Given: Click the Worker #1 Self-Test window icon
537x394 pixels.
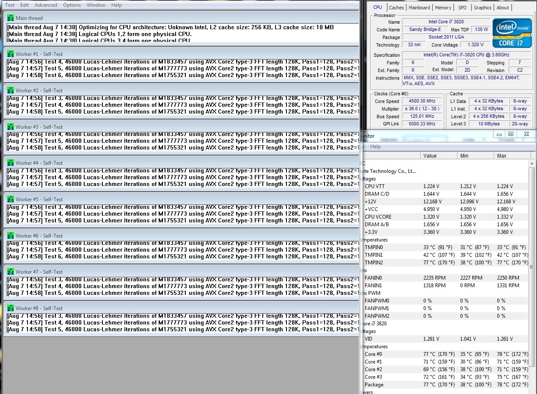Looking at the screenshot, I should point(11,54).
